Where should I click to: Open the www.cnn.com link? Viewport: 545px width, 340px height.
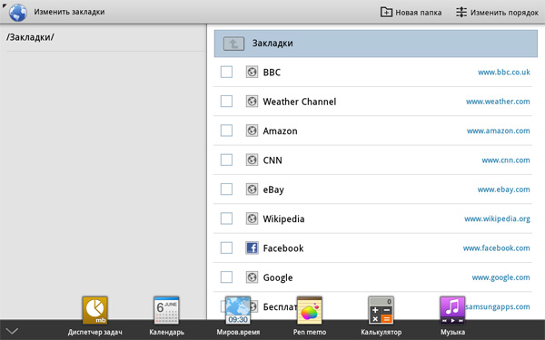[506, 160]
